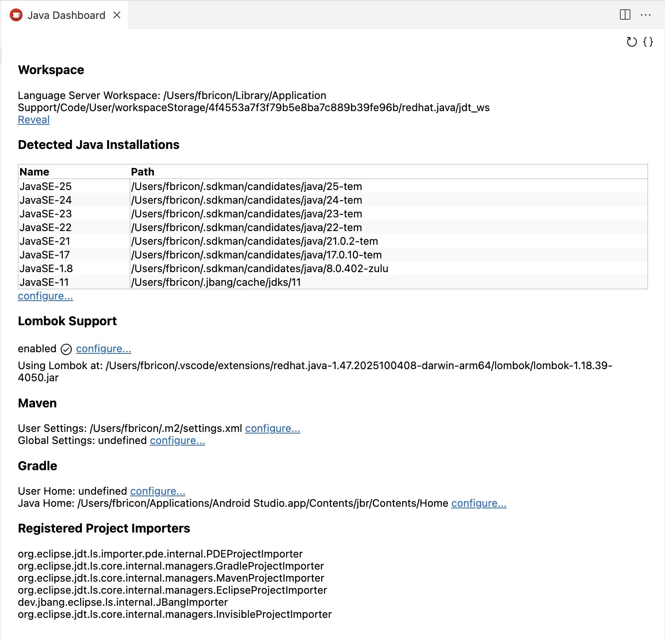
Task: Click configure link below Java installations table
Action: pyautogui.click(x=45, y=296)
